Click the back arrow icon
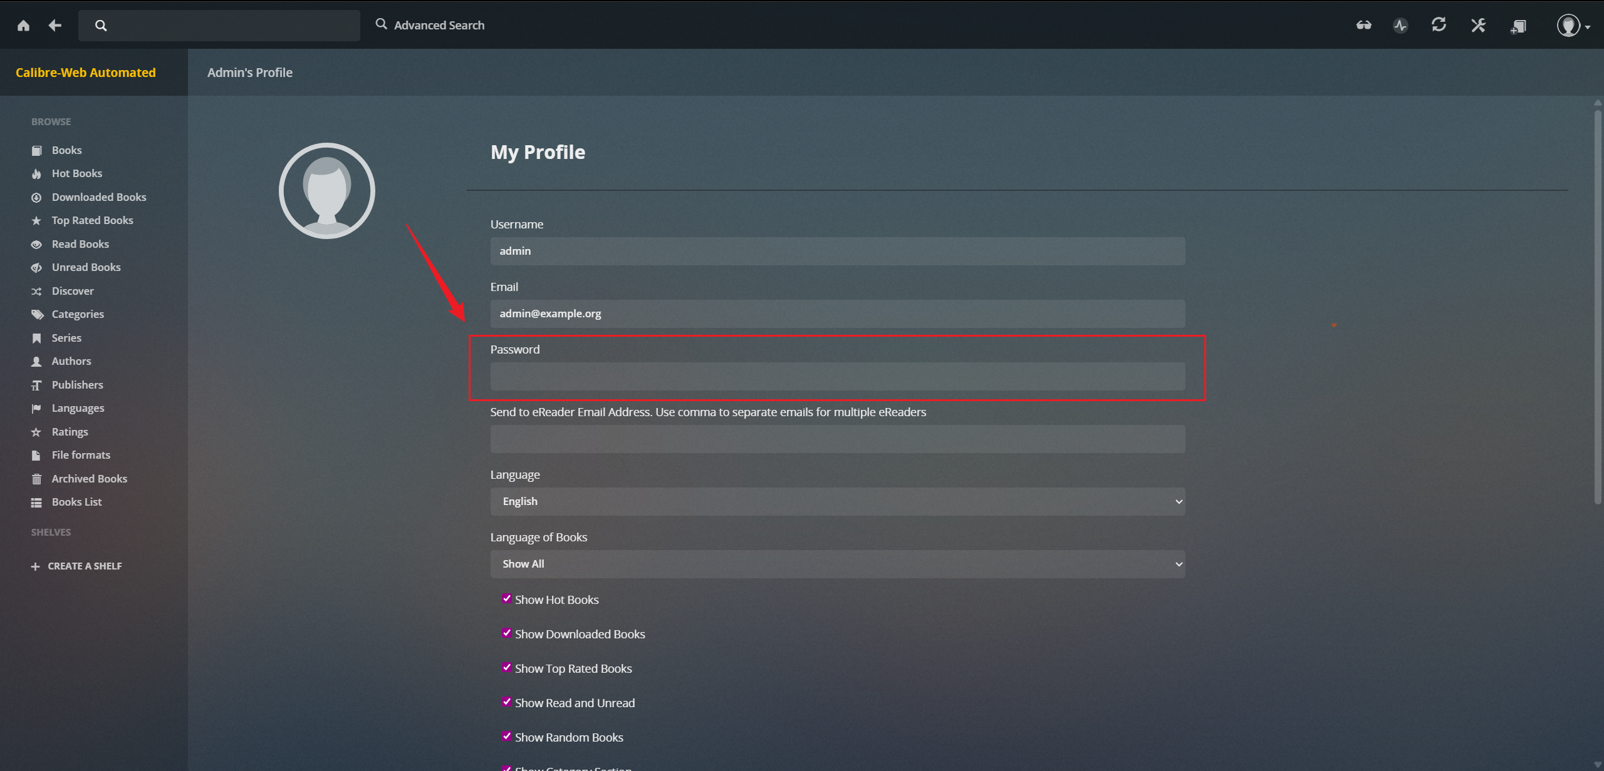The height and width of the screenshot is (771, 1604). [x=55, y=26]
